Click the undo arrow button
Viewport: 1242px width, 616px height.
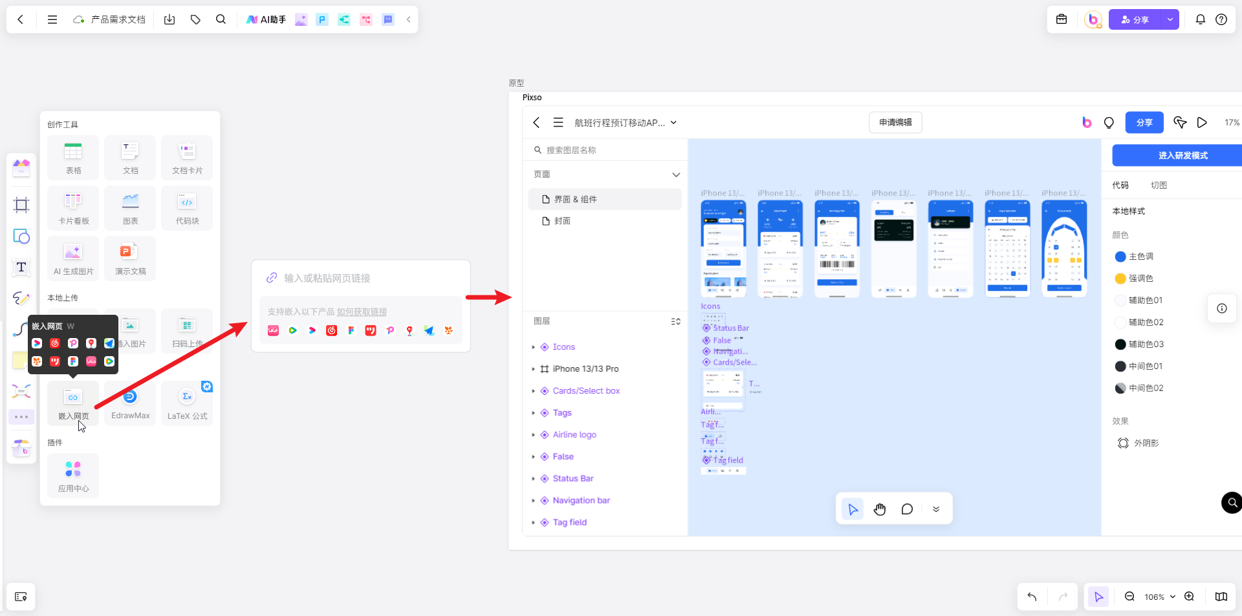pyautogui.click(x=1032, y=597)
